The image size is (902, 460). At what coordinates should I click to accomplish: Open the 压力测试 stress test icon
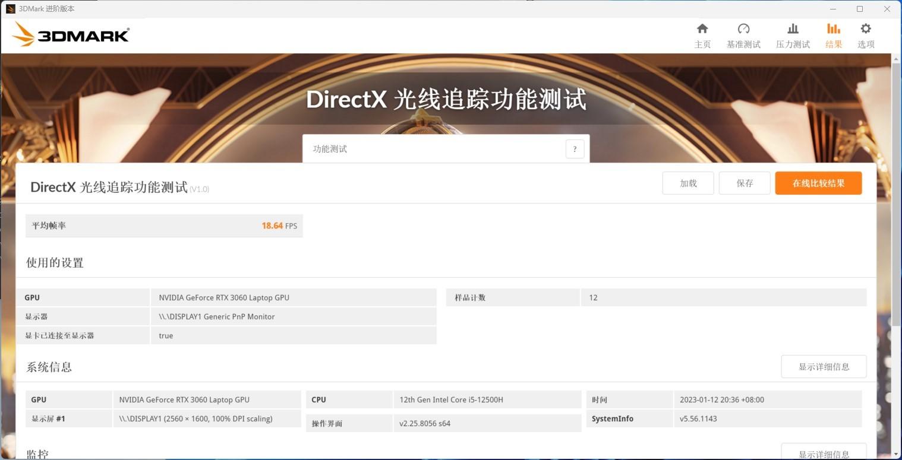point(793,29)
